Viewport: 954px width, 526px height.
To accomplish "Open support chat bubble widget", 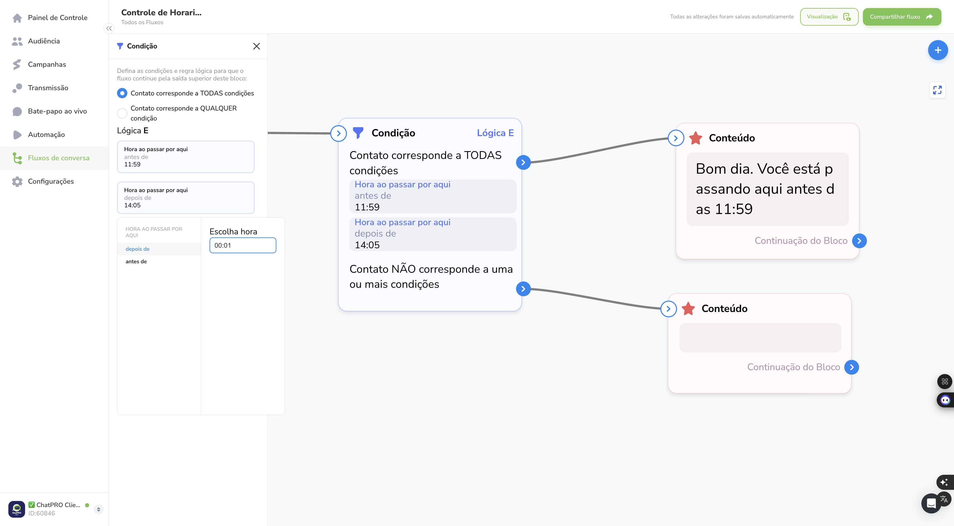I will [x=931, y=503].
